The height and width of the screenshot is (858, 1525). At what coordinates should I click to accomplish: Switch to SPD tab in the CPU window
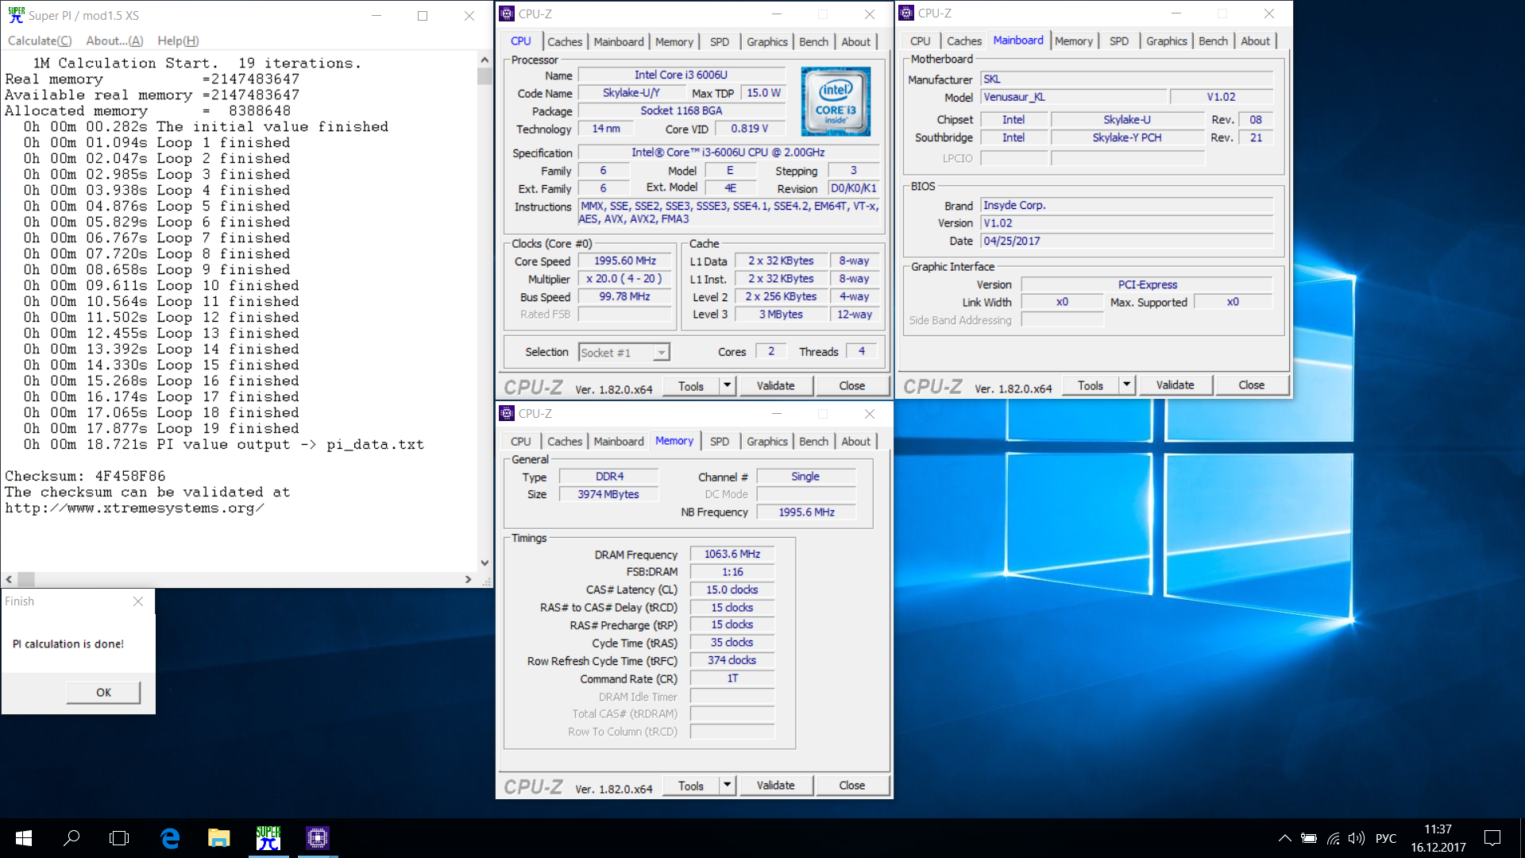(720, 42)
